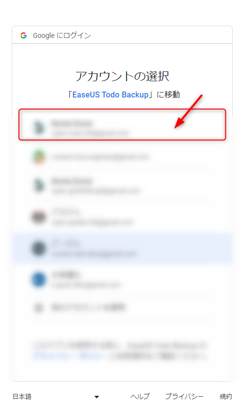Click the Google にログイン header text

click(x=62, y=35)
